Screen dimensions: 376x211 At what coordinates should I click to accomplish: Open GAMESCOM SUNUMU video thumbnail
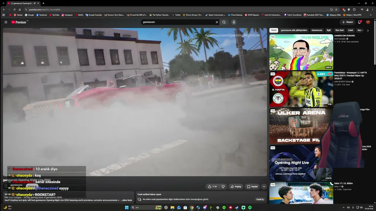[301, 52]
